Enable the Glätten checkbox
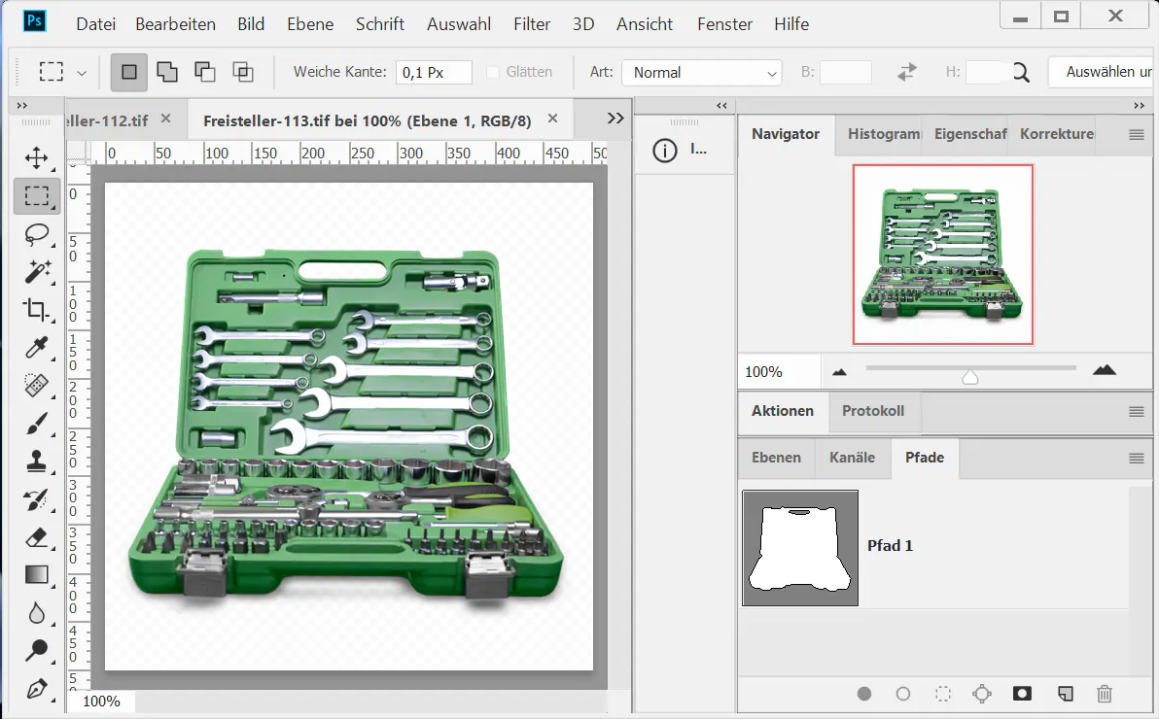The height and width of the screenshot is (719, 1159). [493, 72]
